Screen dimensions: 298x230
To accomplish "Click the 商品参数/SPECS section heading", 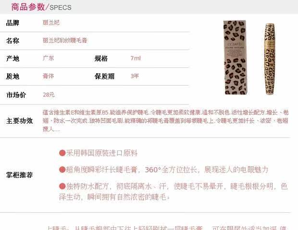I will pos(41,7).
